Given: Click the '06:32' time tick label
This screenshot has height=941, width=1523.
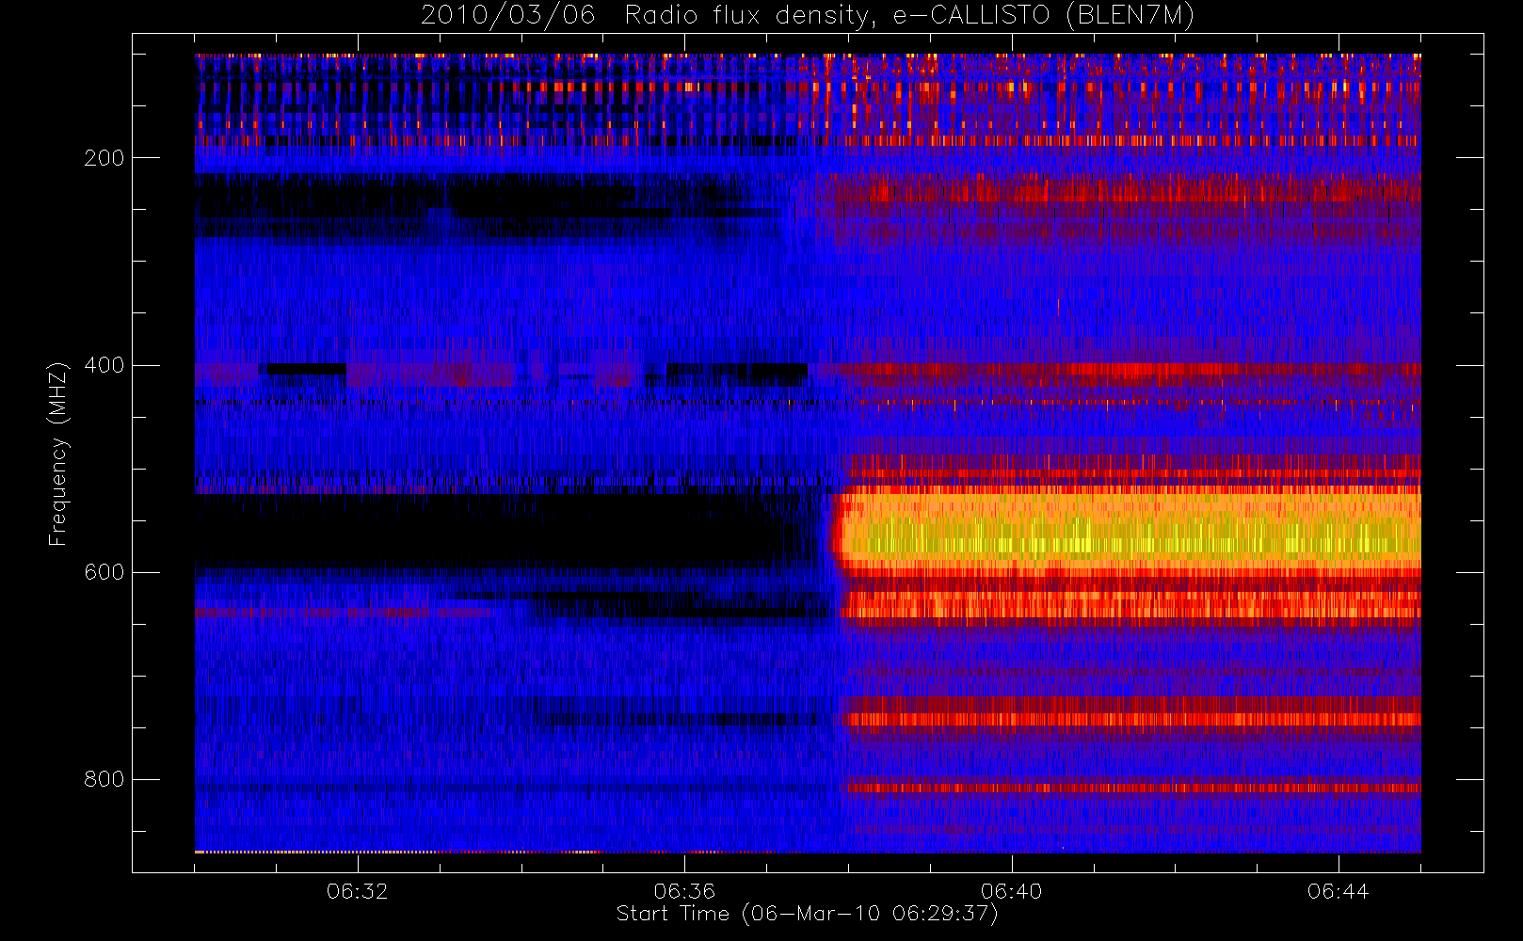Looking at the screenshot, I should coord(357,891).
